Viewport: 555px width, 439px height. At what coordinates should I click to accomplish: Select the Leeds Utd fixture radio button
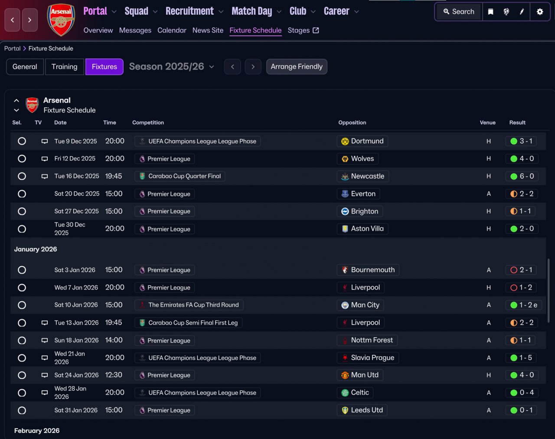point(22,410)
